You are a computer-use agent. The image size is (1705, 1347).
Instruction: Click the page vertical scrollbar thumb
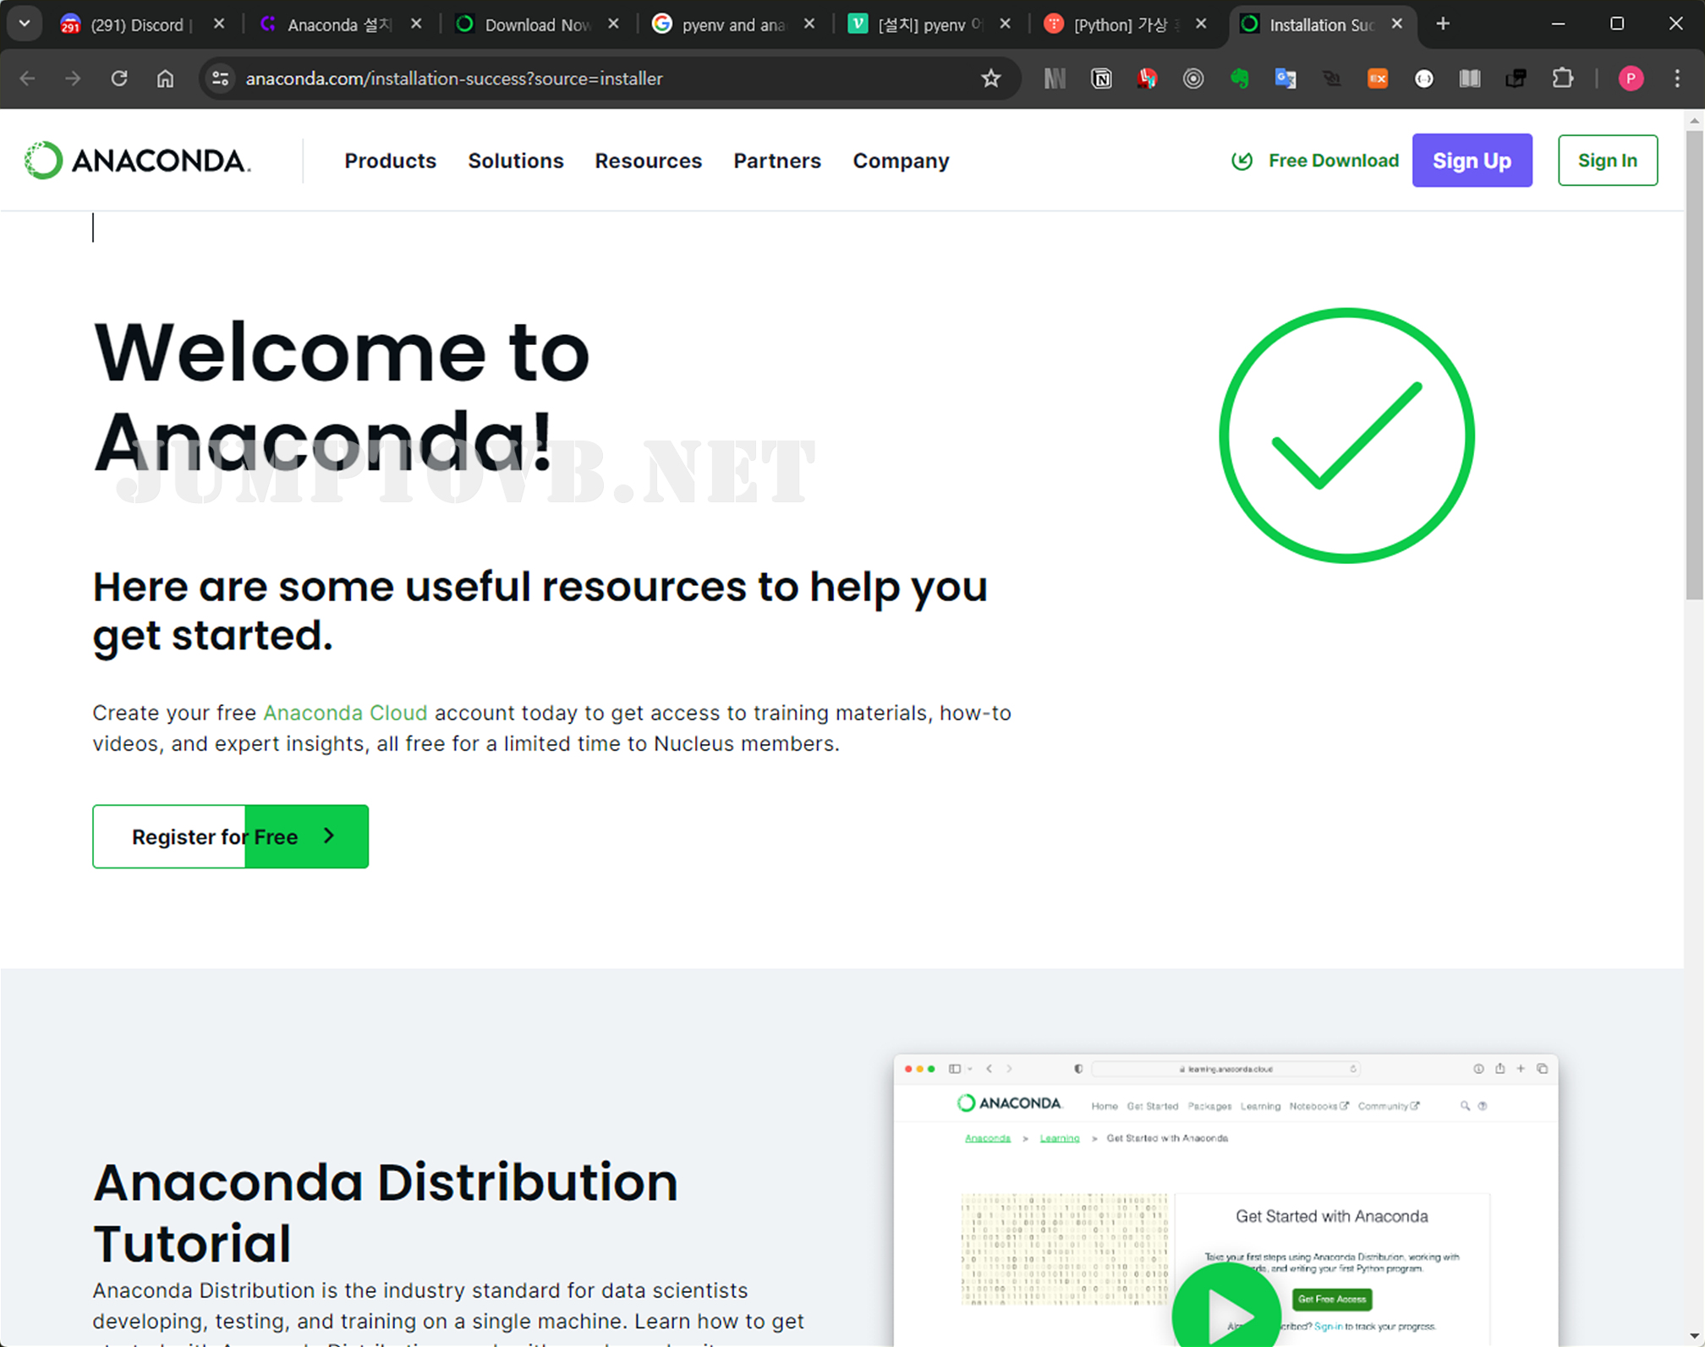point(1694,364)
